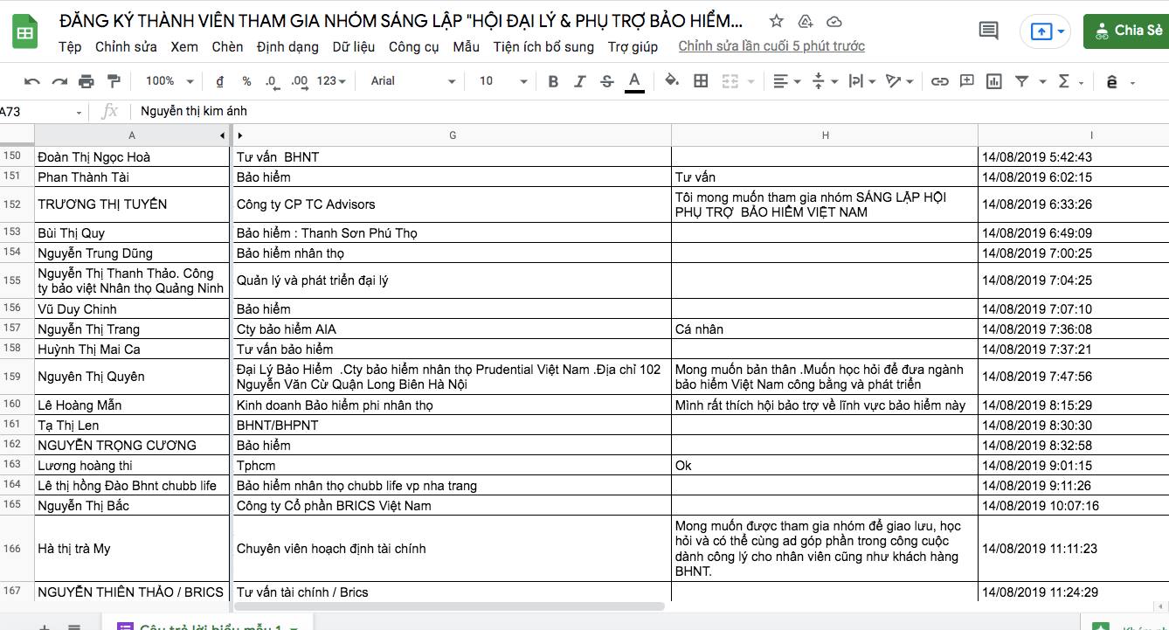This screenshot has width=1169, height=630.
Task: Open the name box dropdown arrow
Action: (79, 112)
